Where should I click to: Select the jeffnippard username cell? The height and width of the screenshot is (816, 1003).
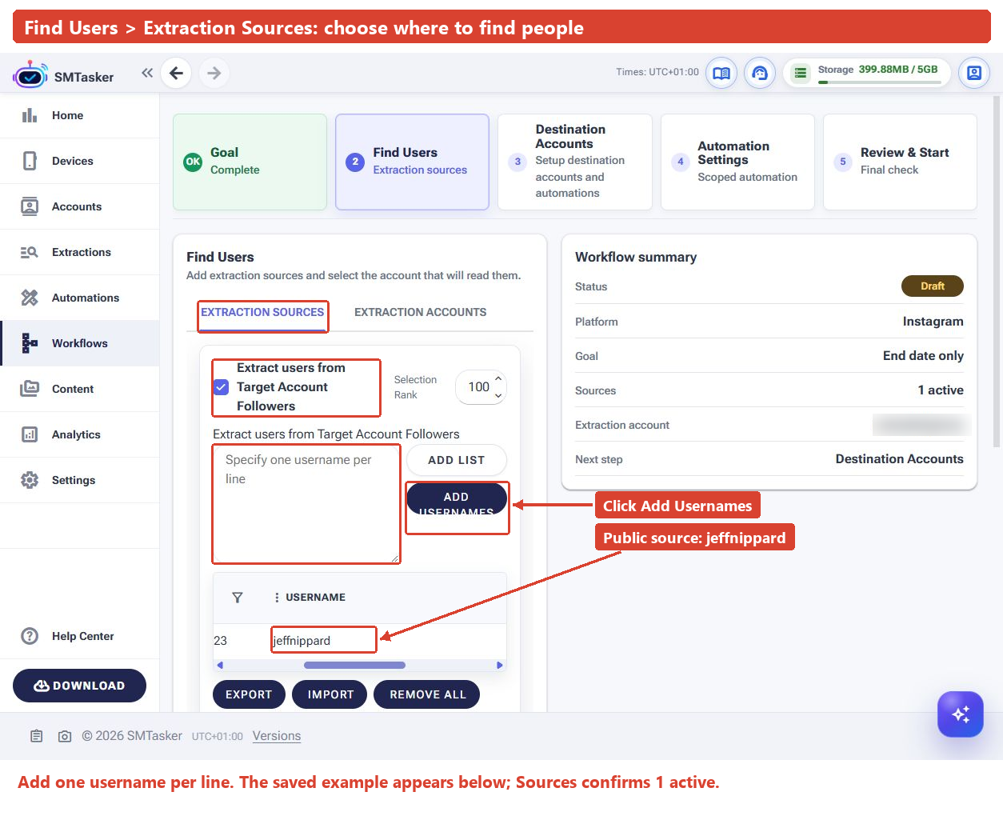pos(324,640)
